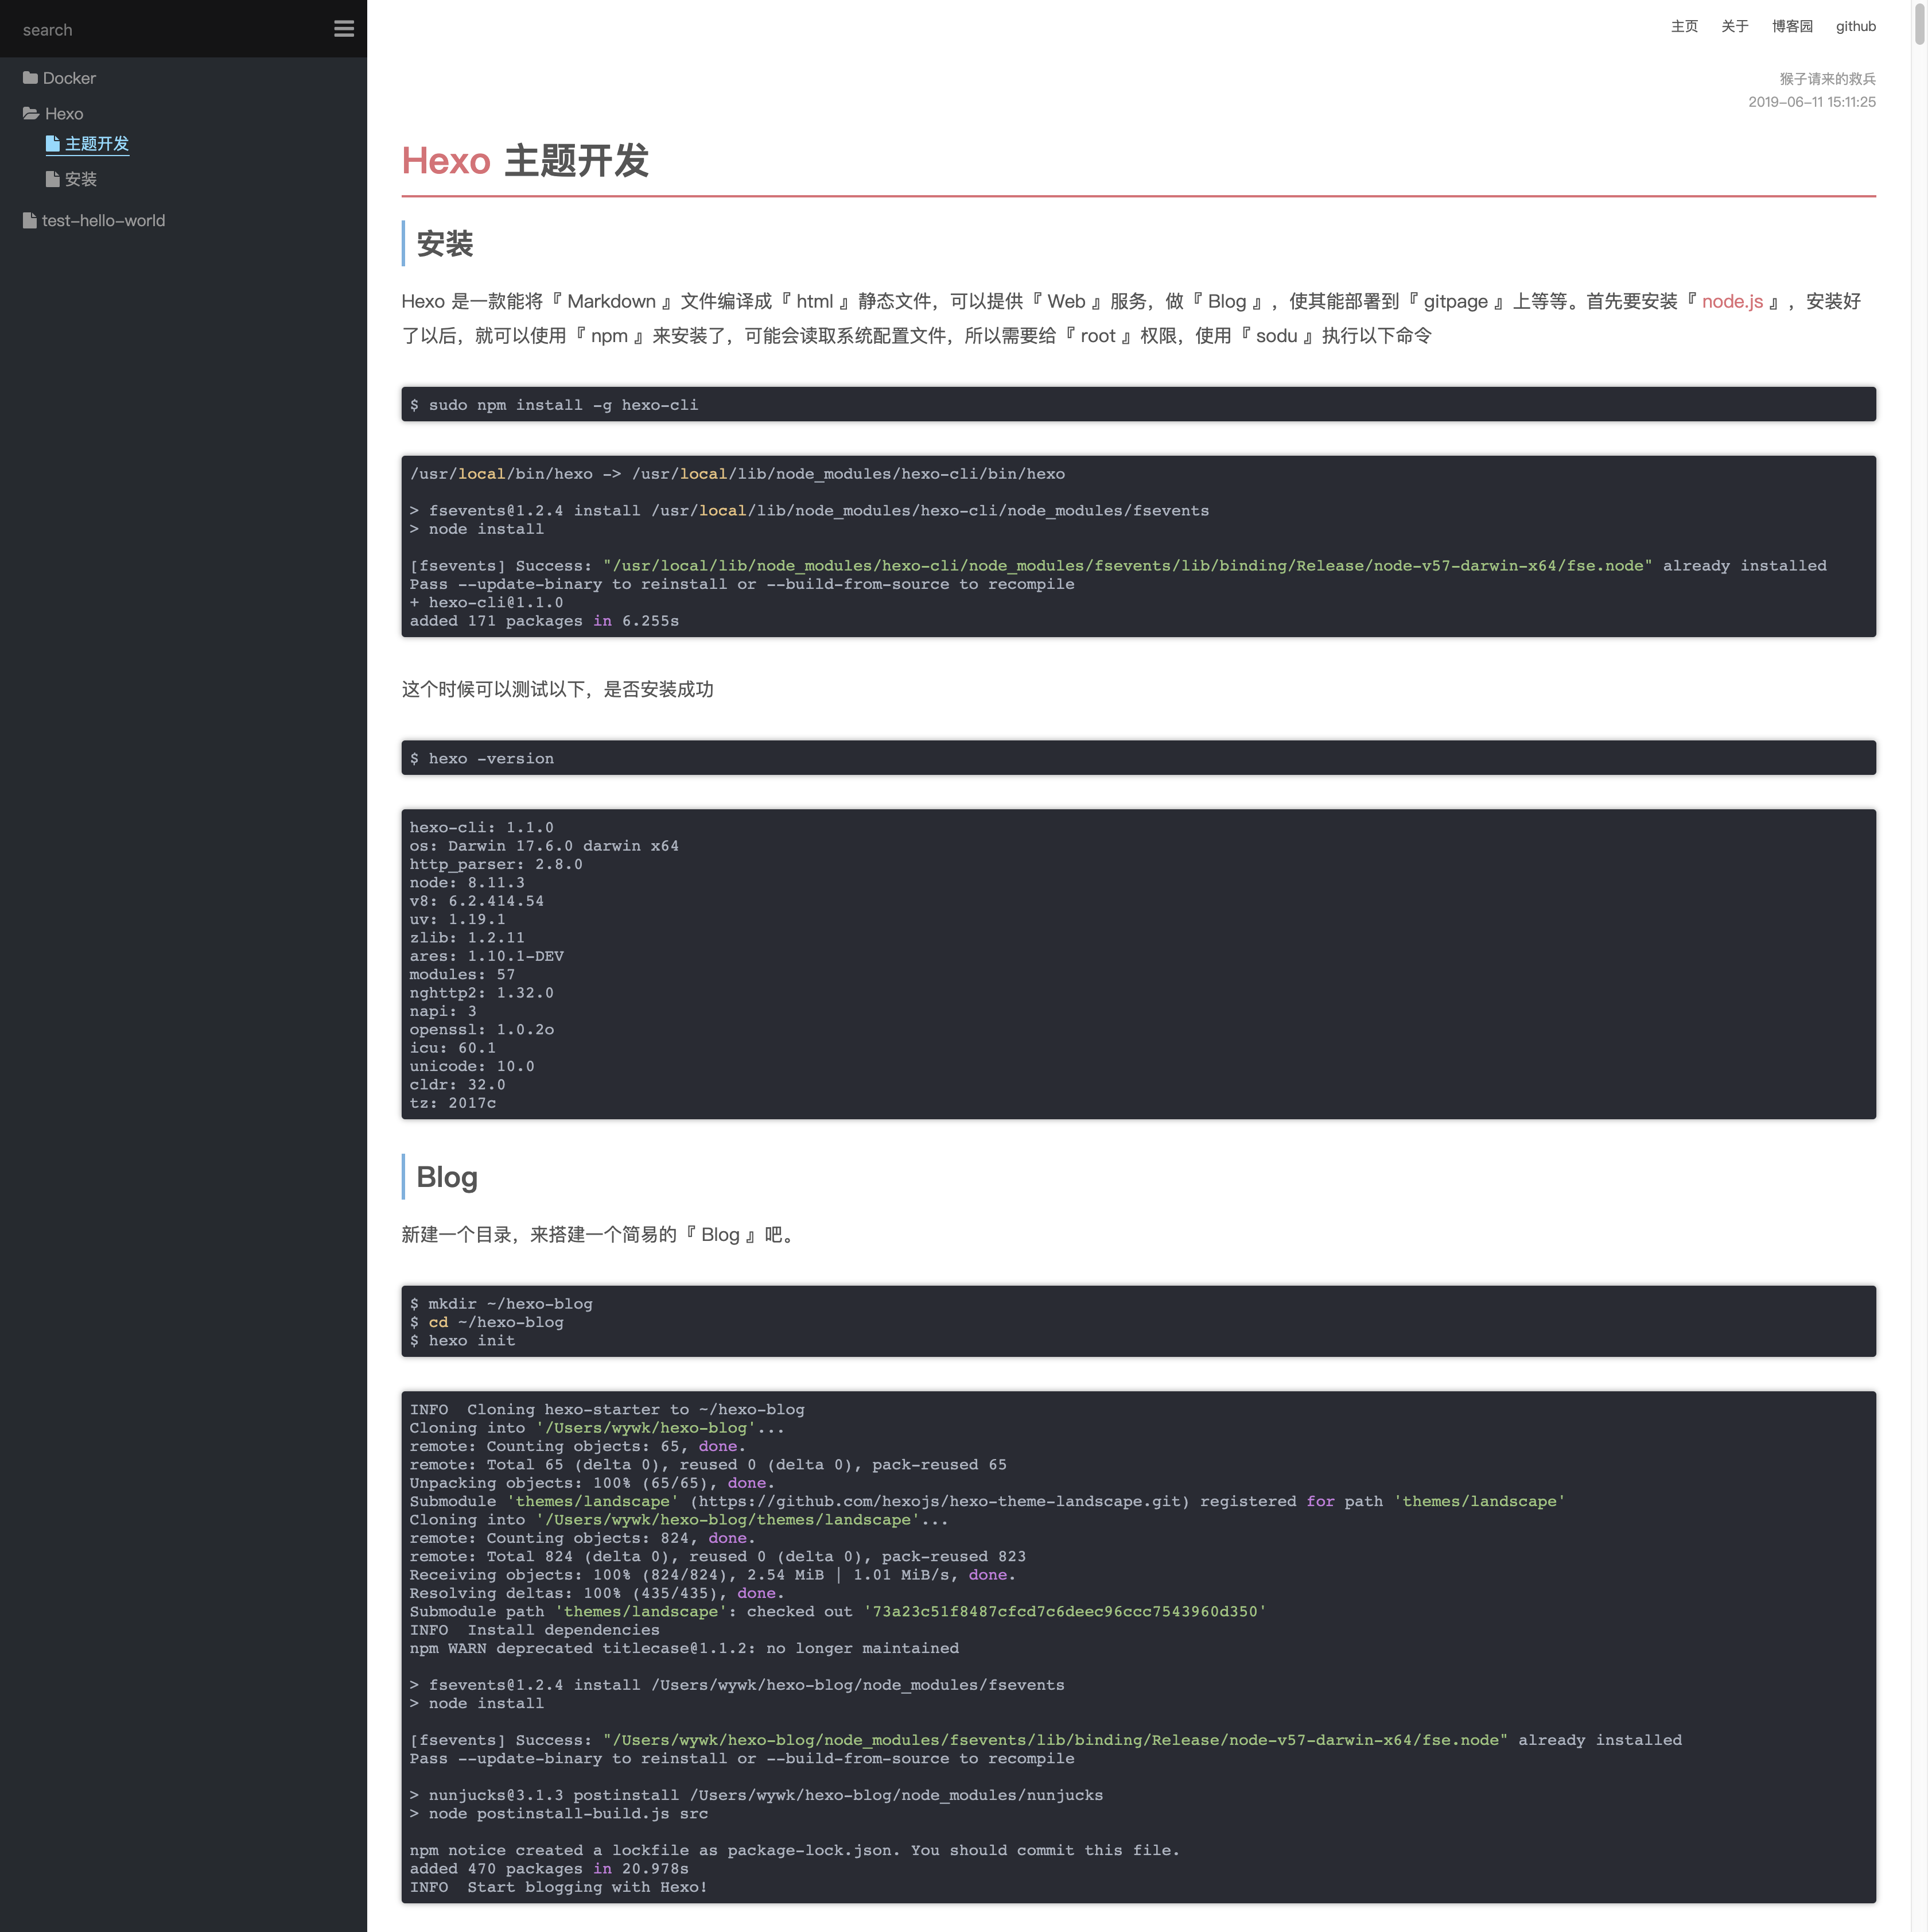Viewport: 1928px width, 1932px height.
Task: Open 博客园 link in top navigation
Action: point(1792,26)
